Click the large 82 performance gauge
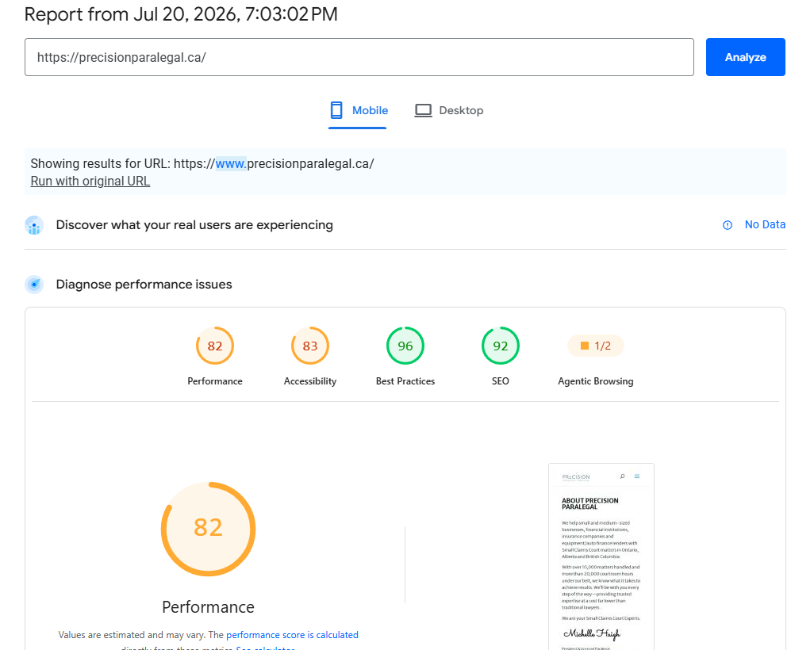 coord(209,529)
